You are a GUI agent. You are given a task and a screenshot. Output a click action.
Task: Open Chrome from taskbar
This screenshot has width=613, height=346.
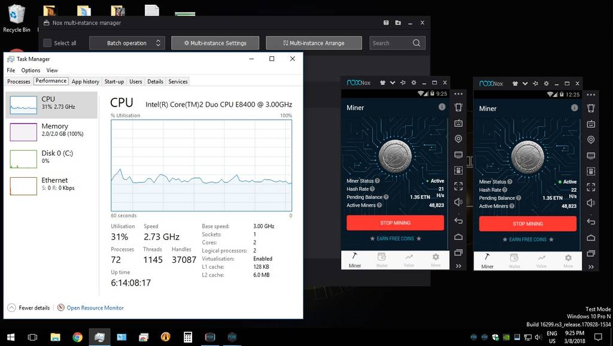coord(77,337)
